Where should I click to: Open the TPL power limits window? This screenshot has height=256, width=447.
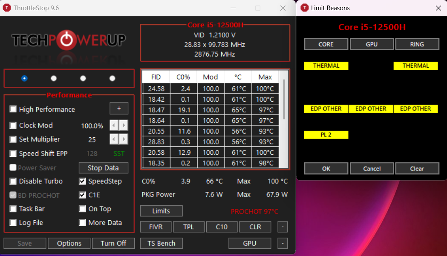tap(188, 227)
